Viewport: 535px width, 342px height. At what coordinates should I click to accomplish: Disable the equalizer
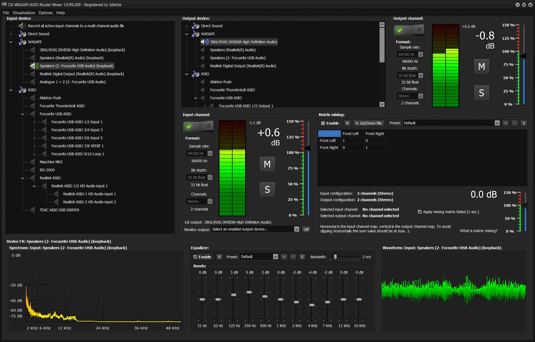pos(195,257)
